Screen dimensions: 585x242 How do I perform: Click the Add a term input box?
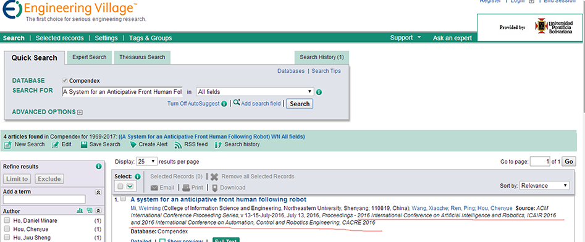click(44, 199)
